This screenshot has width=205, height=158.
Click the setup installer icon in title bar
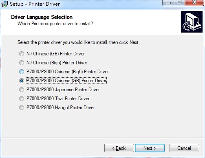(x=4, y=4)
